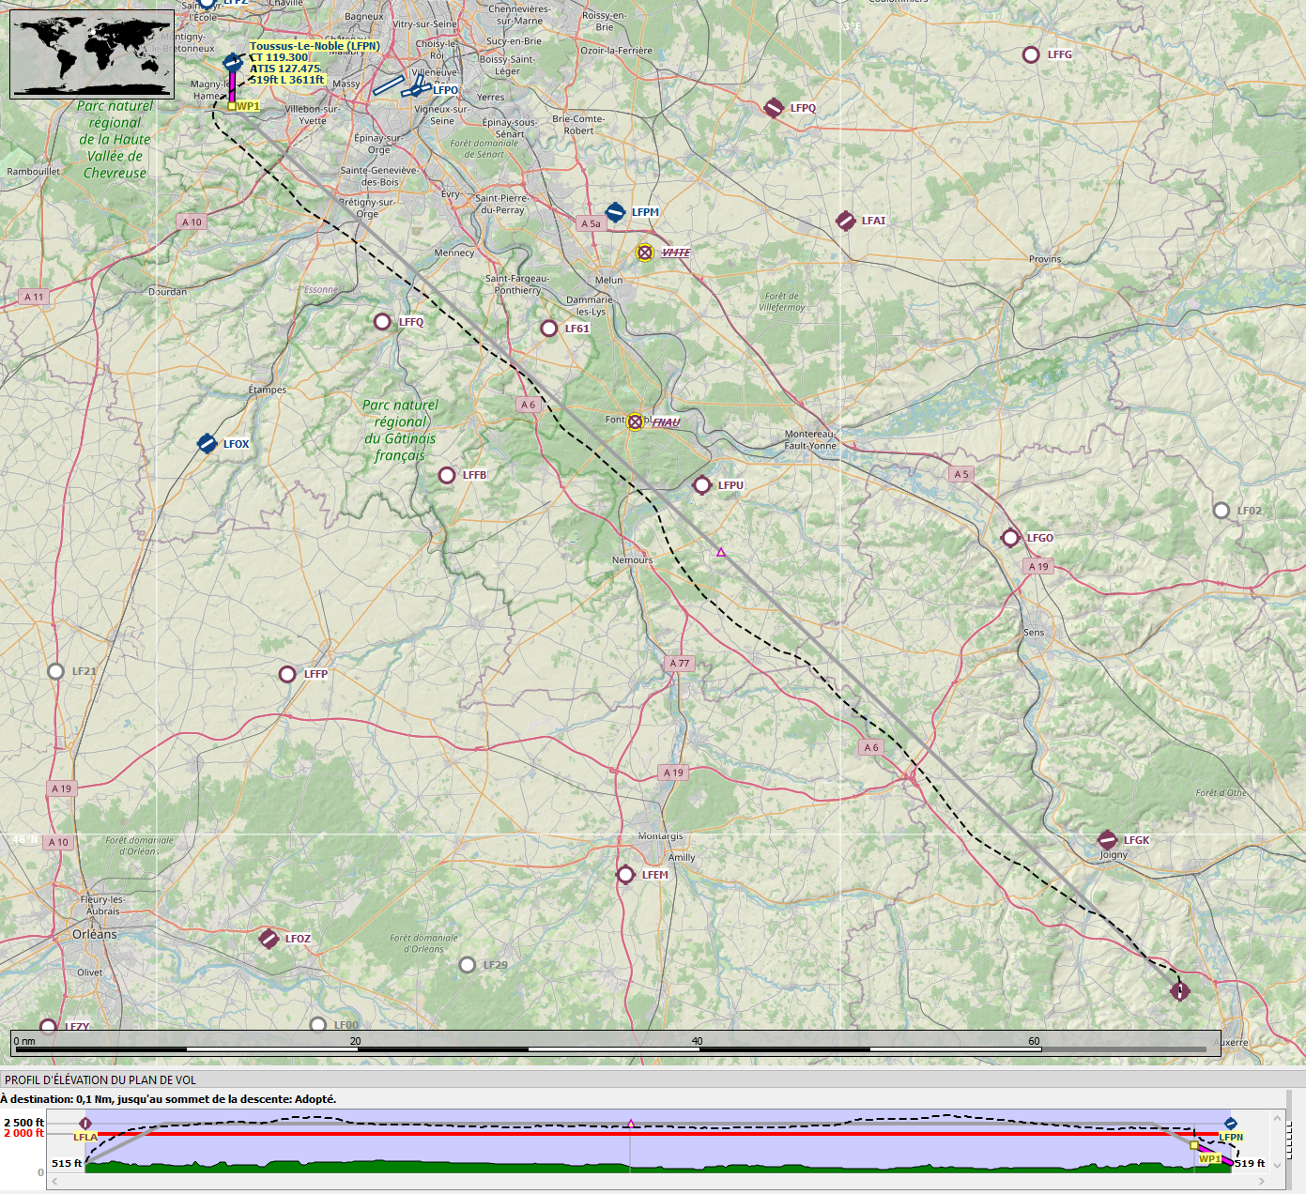Click the magenta triangle marker on the route
Viewport: 1306px width, 1194px height.
[x=721, y=552]
